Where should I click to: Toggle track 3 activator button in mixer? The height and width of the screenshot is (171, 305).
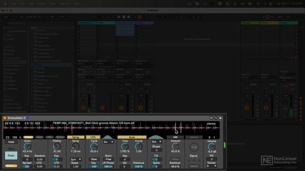(x=122, y=108)
